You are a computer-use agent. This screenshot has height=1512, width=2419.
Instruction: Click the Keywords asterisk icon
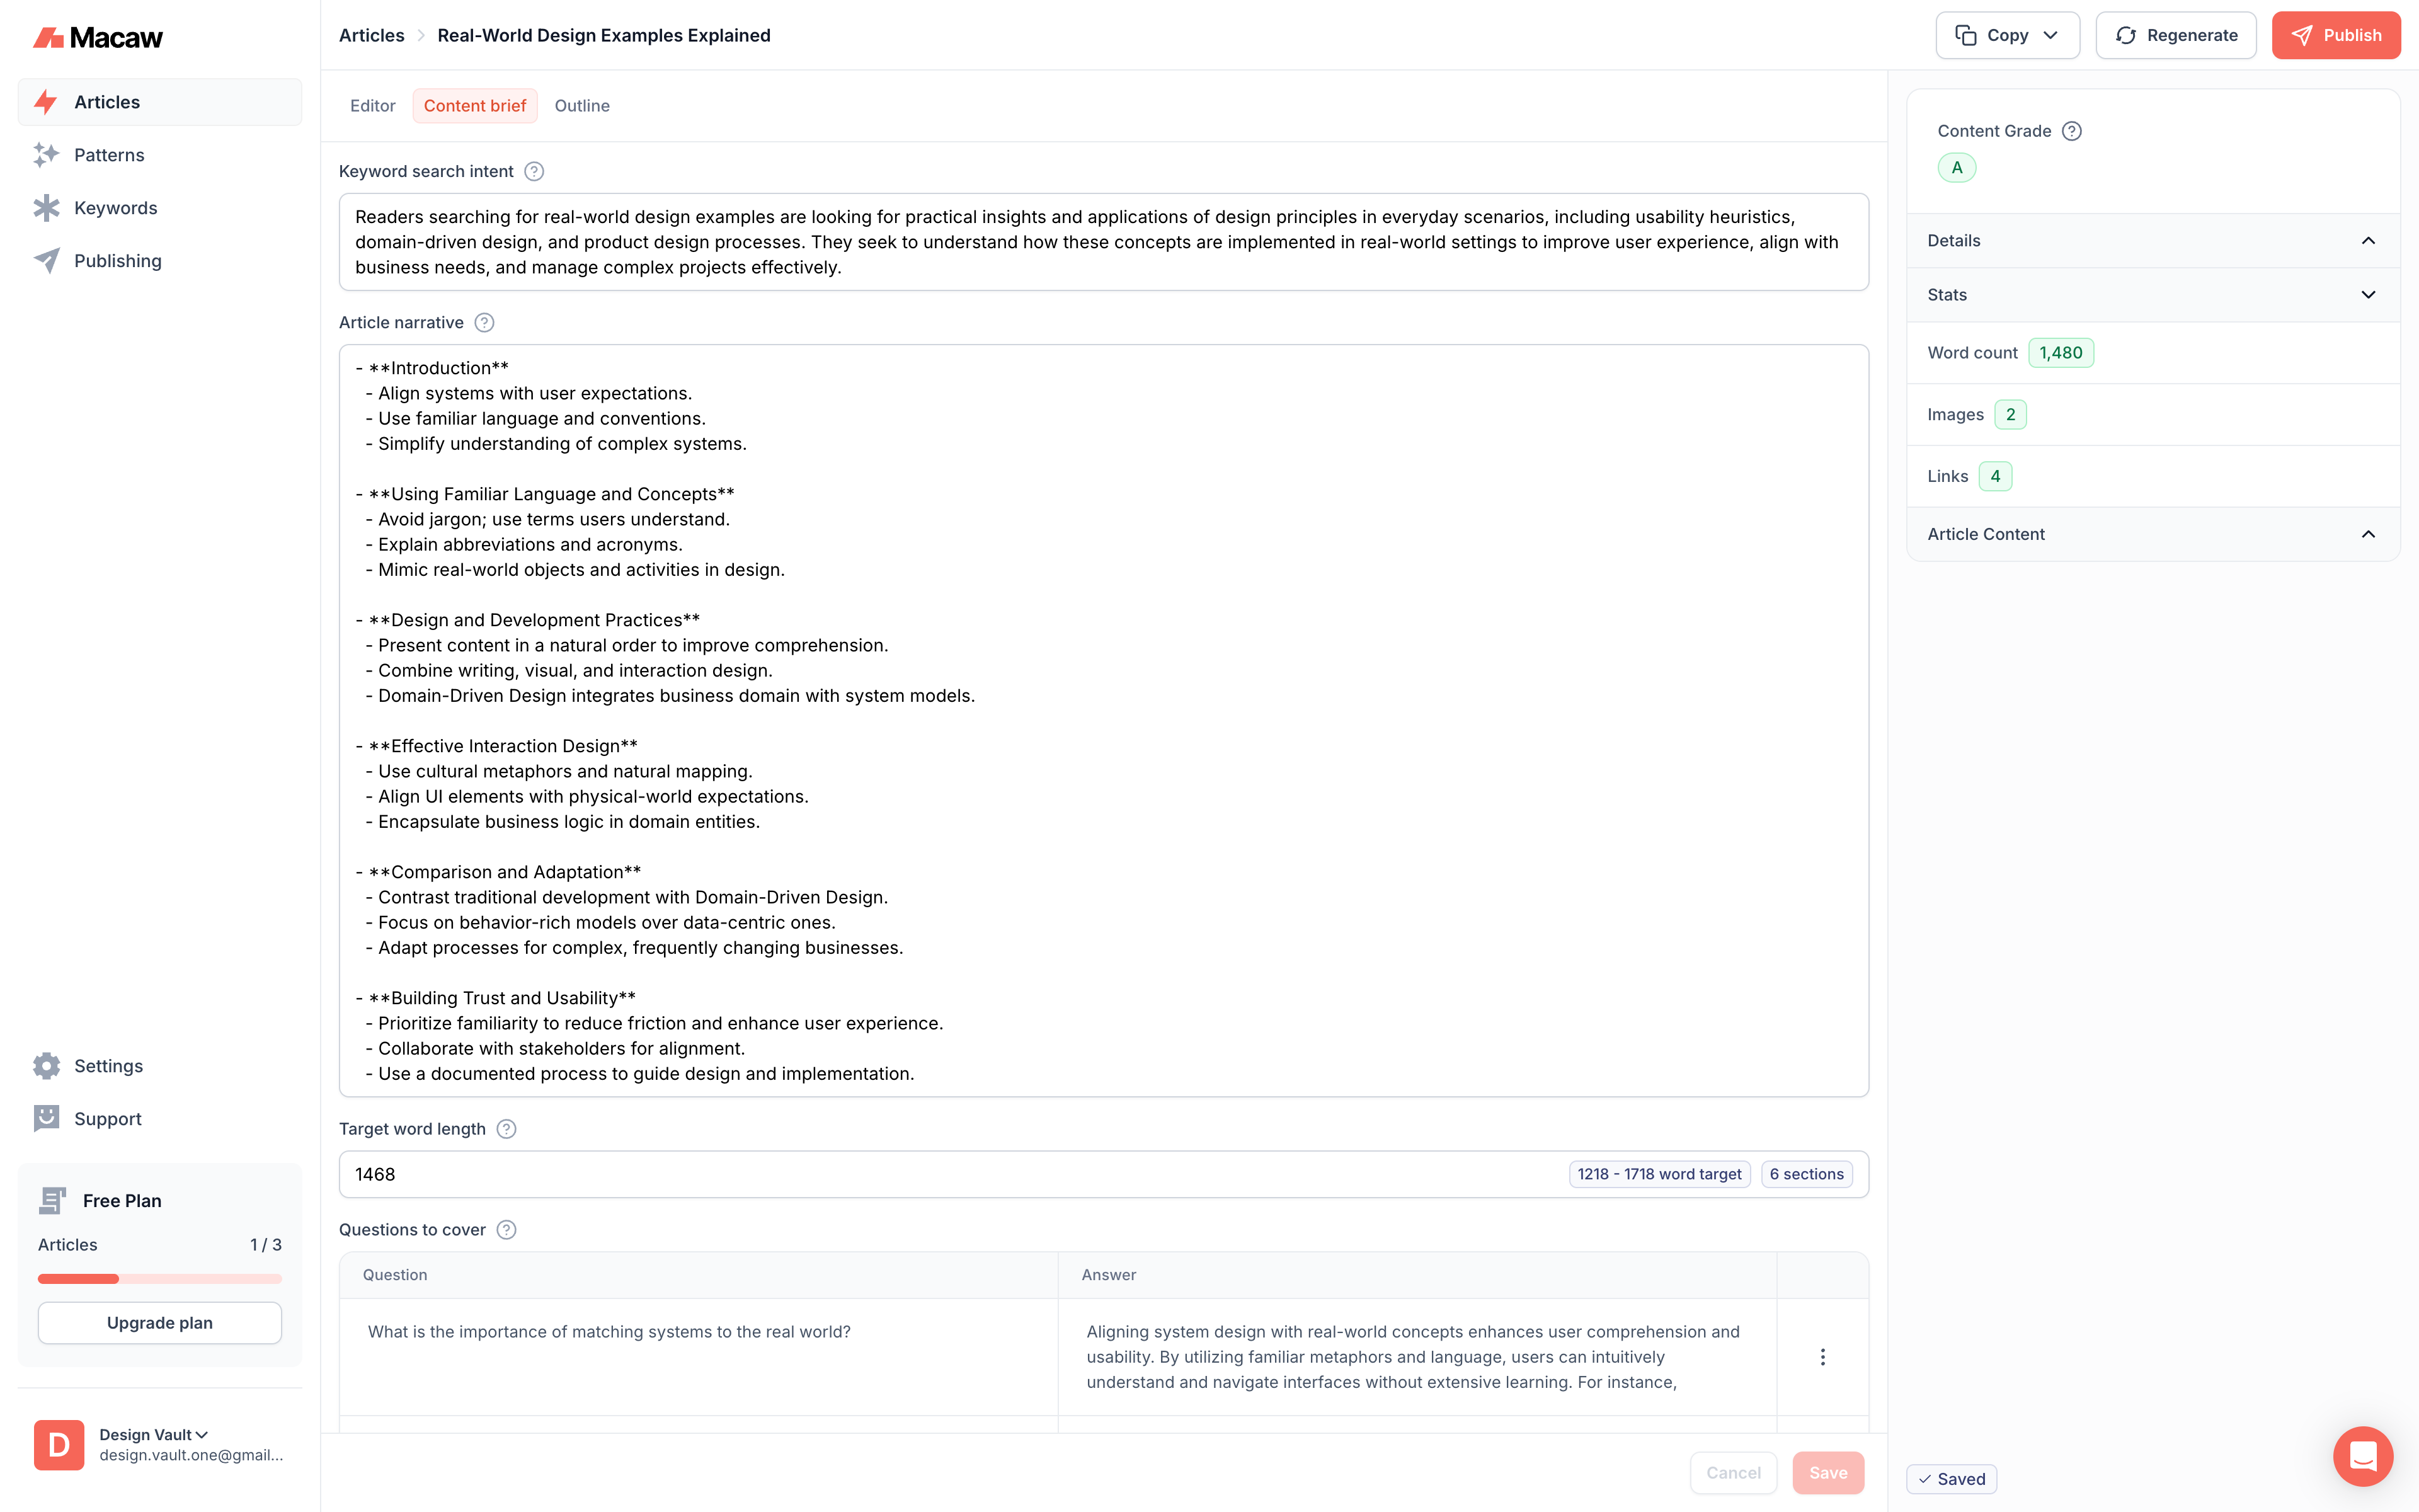coord(46,208)
